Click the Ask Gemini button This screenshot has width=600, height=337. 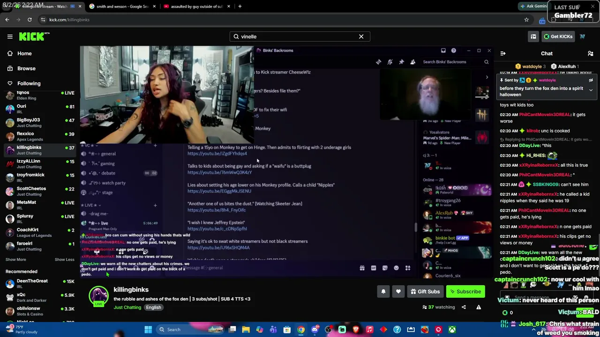(533, 7)
